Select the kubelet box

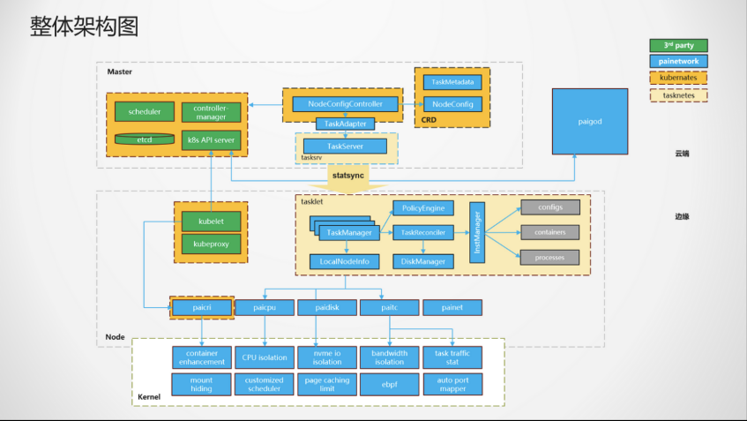[x=211, y=222]
